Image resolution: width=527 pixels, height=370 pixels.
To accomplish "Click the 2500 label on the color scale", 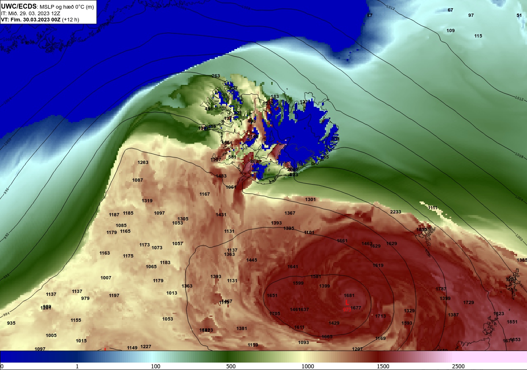I will [x=458, y=366].
